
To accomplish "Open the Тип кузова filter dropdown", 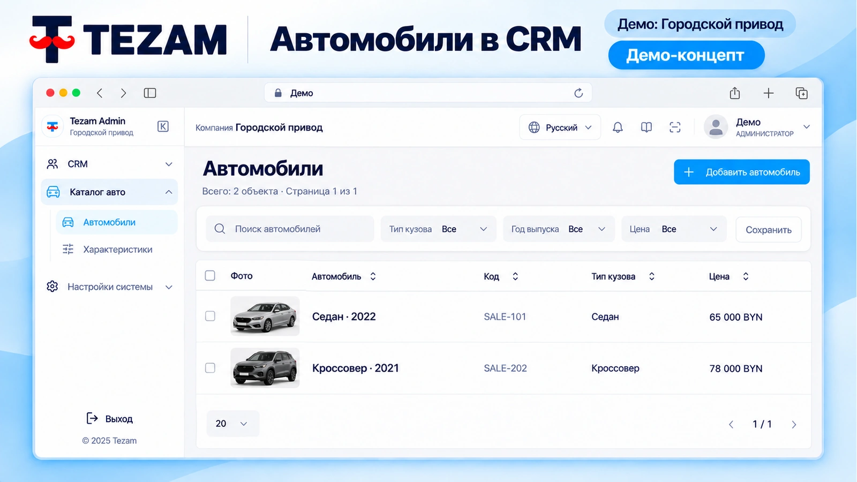I will tap(438, 229).
